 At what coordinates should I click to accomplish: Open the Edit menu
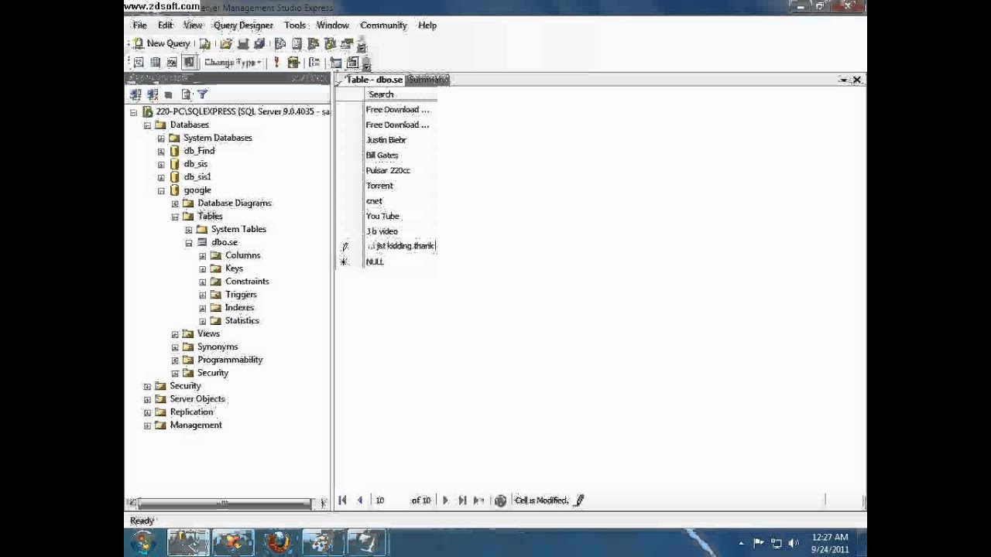tap(165, 26)
